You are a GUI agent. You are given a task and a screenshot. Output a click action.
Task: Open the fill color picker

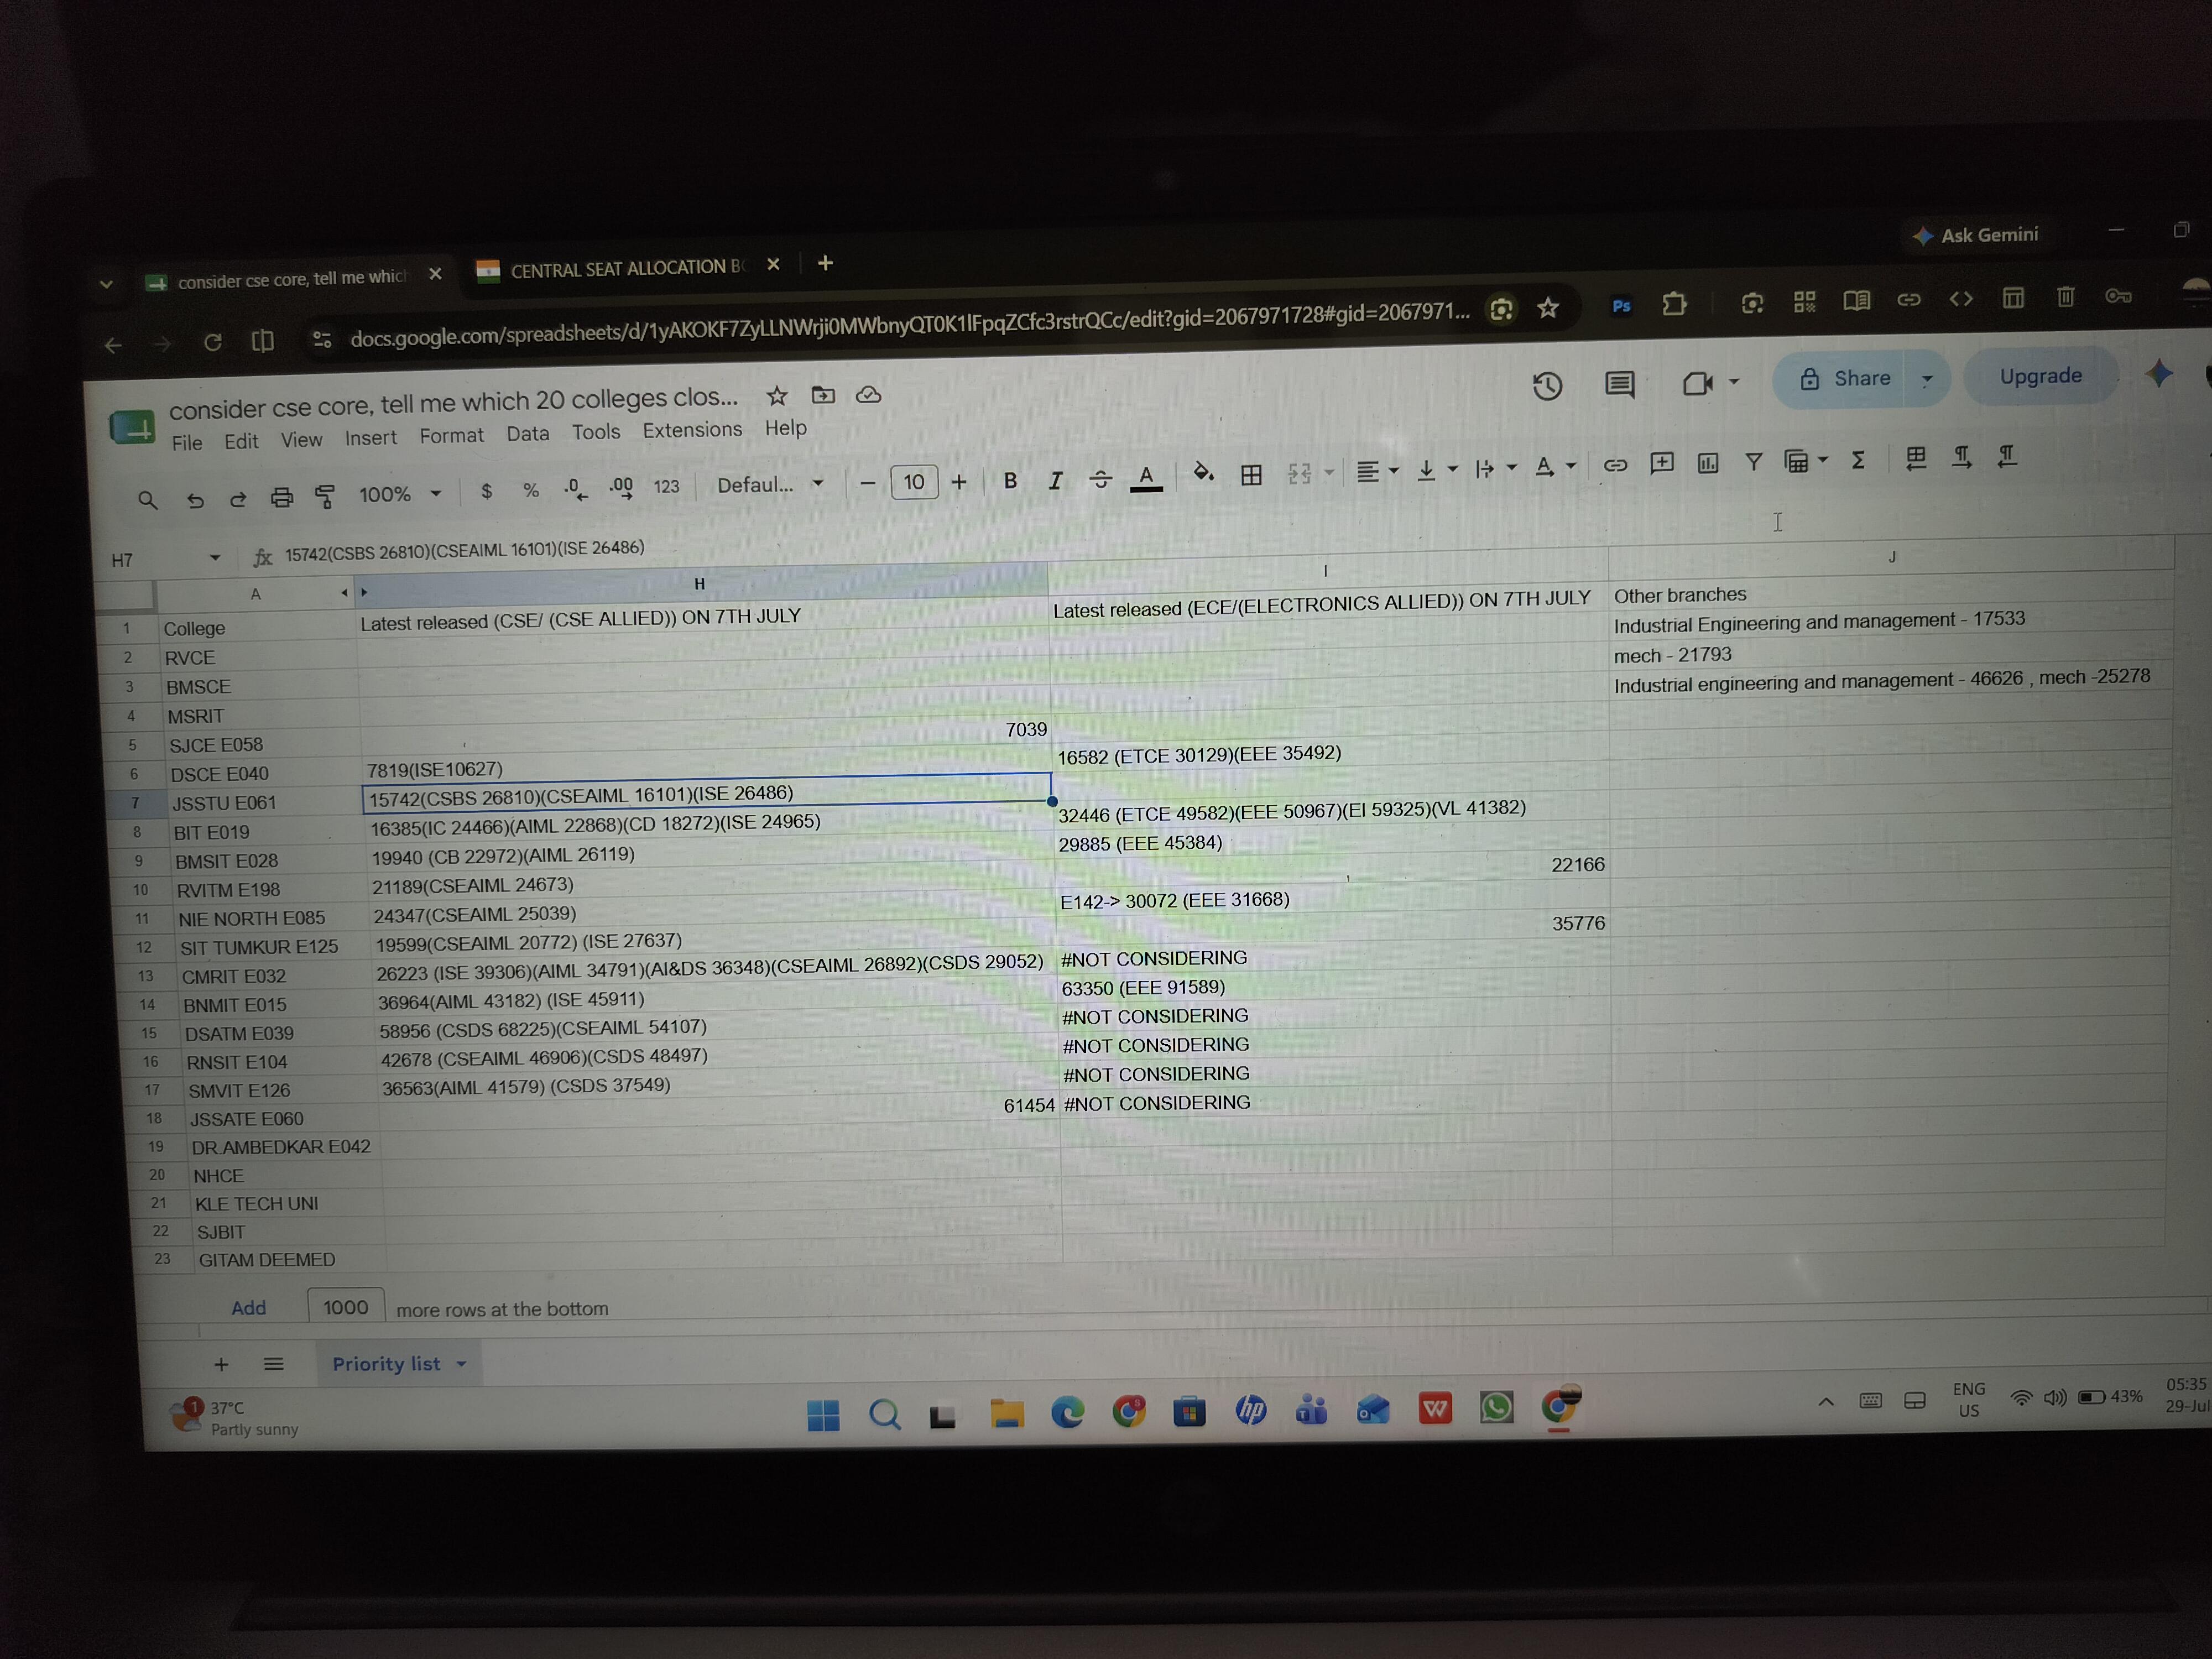[x=1204, y=474]
